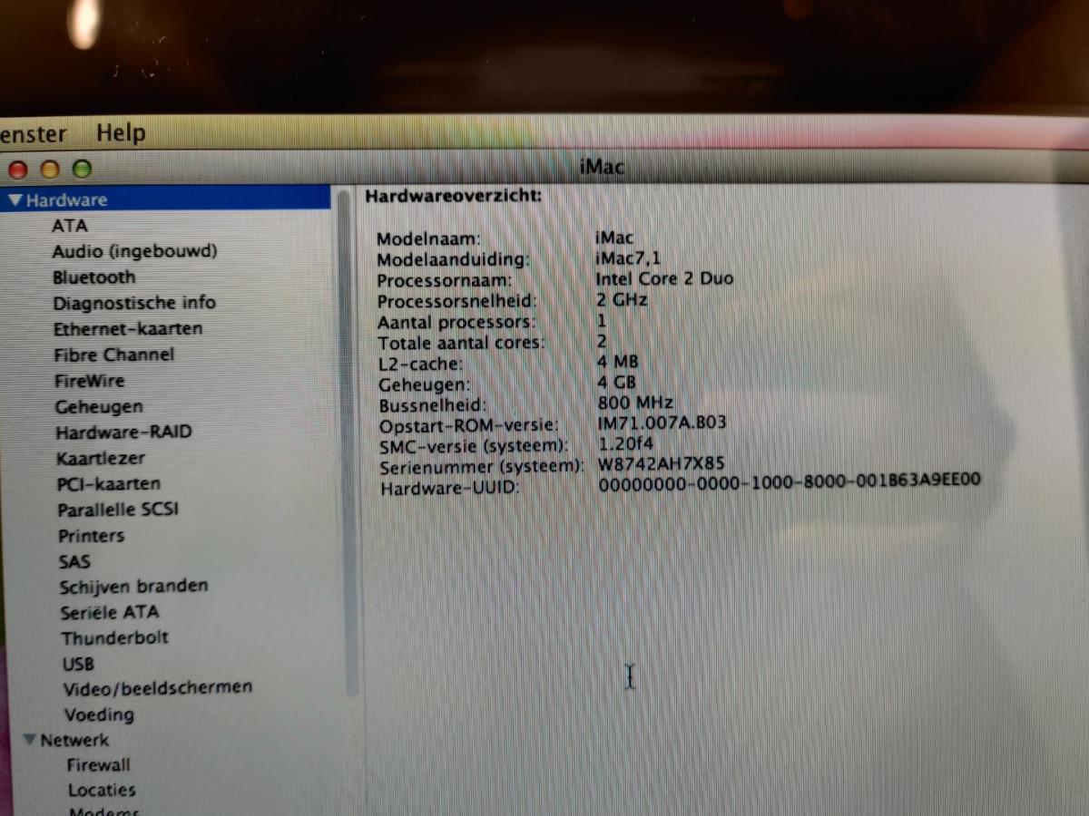Click the green zoom window button
Viewport: 1089px width, 816px height.
pyautogui.click(x=83, y=170)
